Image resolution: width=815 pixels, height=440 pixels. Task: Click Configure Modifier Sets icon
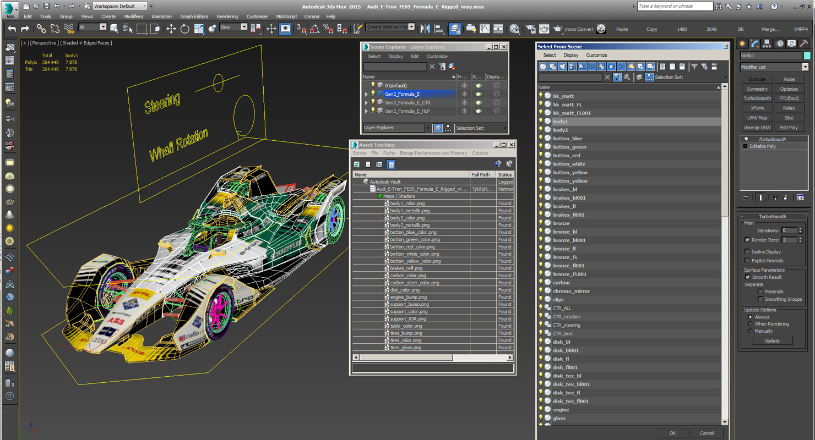pos(801,197)
